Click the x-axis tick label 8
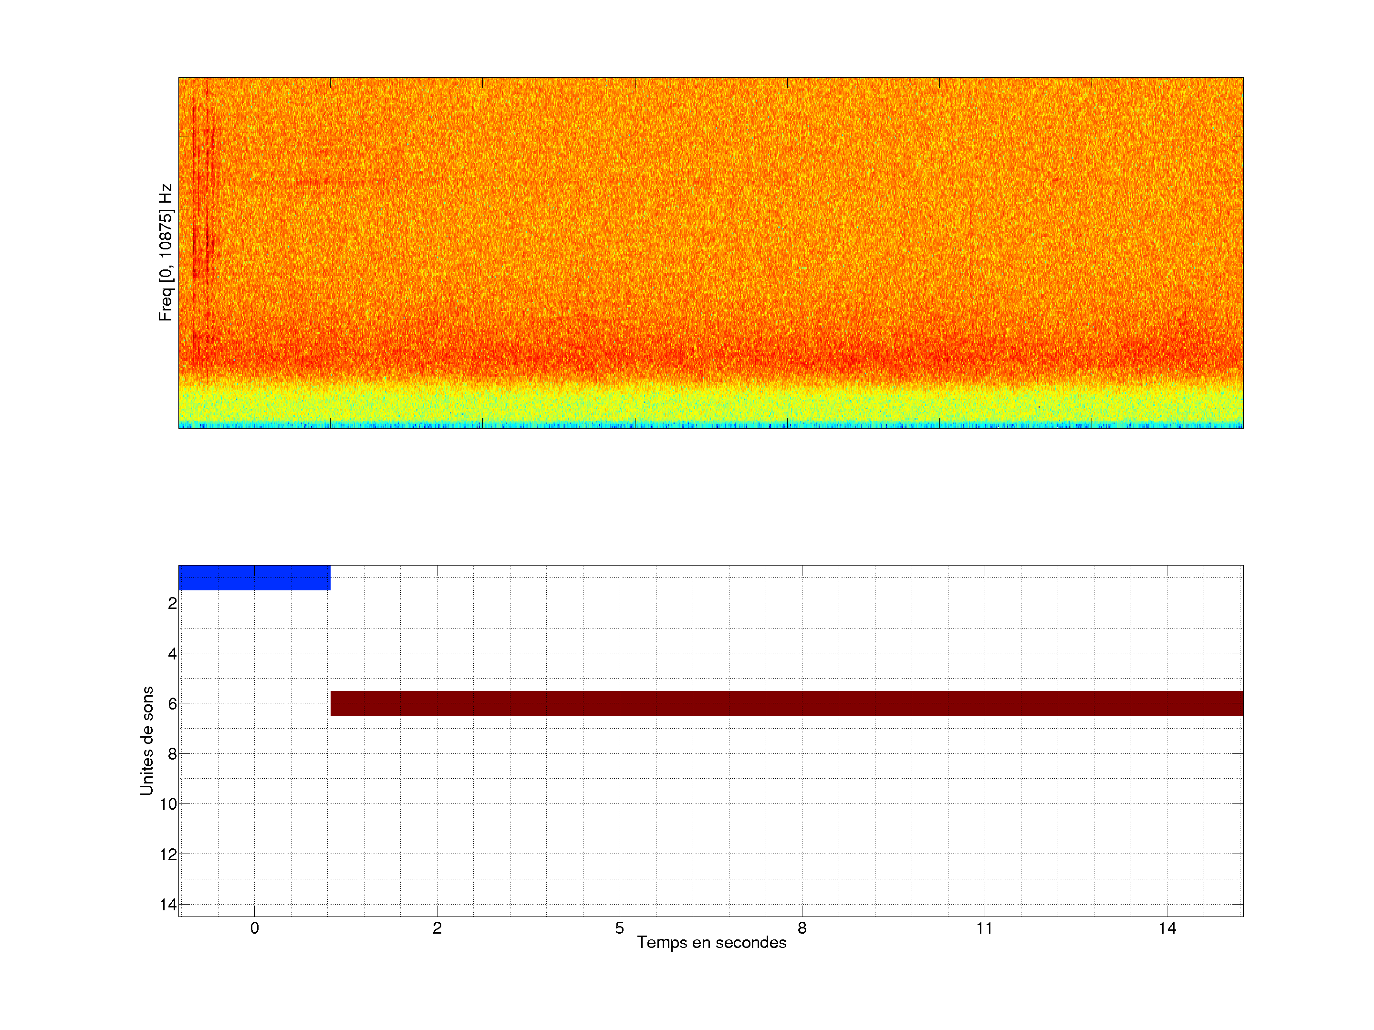Image resolution: width=1374 pixels, height=1030 pixels. coord(802,928)
